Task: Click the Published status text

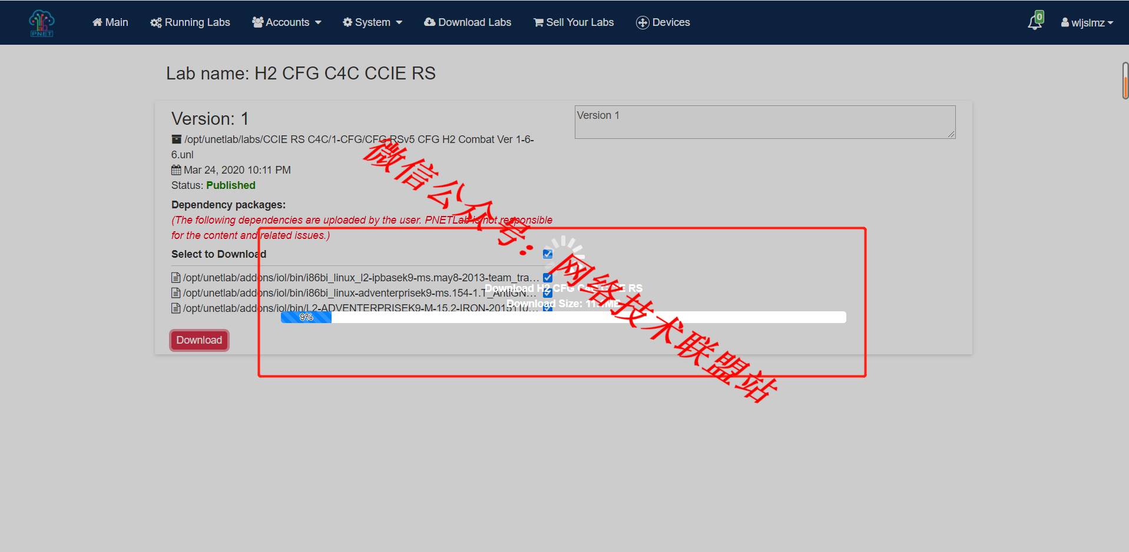Action: (x=231, y=185)
